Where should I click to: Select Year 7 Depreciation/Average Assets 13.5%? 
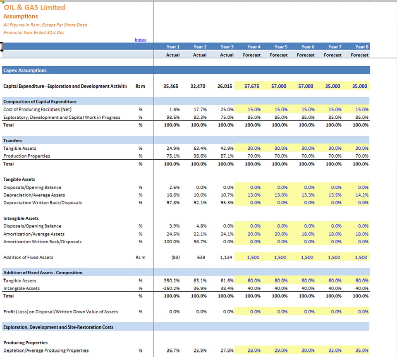335,195
